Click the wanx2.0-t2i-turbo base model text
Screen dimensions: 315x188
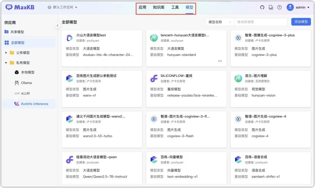tap(97, 136)
